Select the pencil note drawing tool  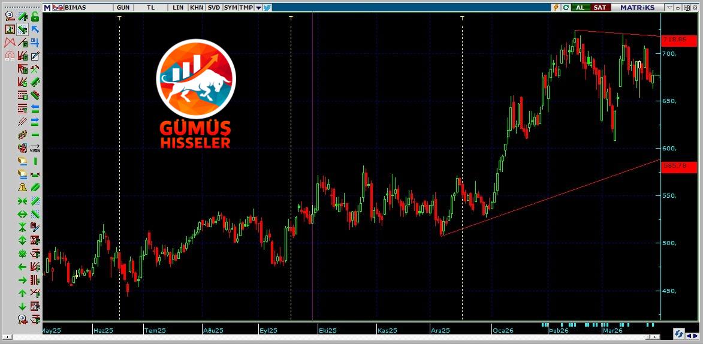(35, 56)
